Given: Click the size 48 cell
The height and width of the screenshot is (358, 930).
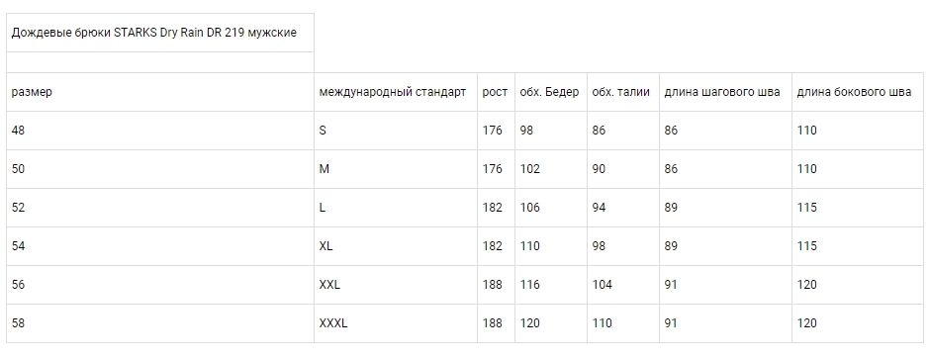Looking at the screenshot, I should click(x=160, y=131).
